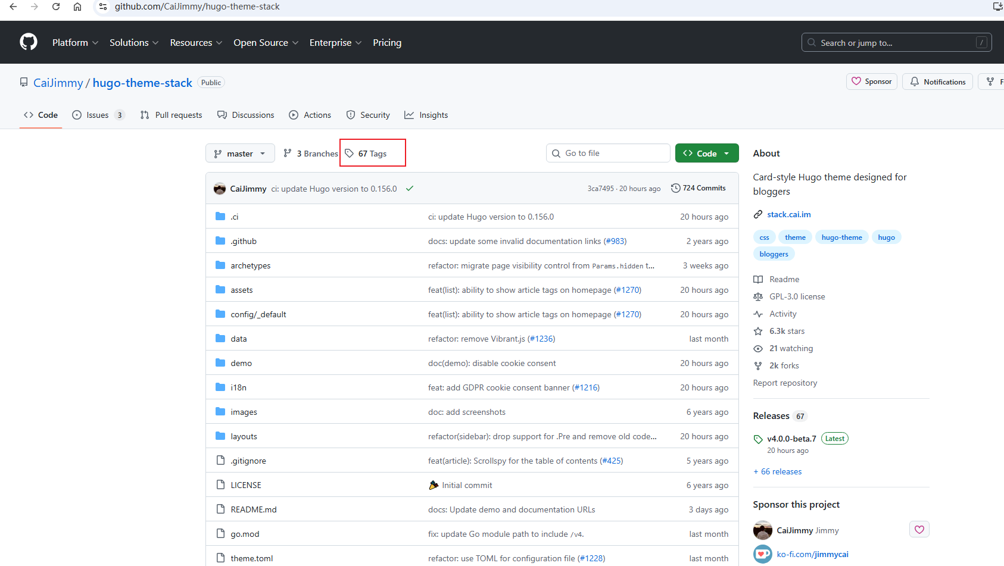The image size is (1004, 566).
Task: Click the Notifications button
Action: click(x=937, y=82)
